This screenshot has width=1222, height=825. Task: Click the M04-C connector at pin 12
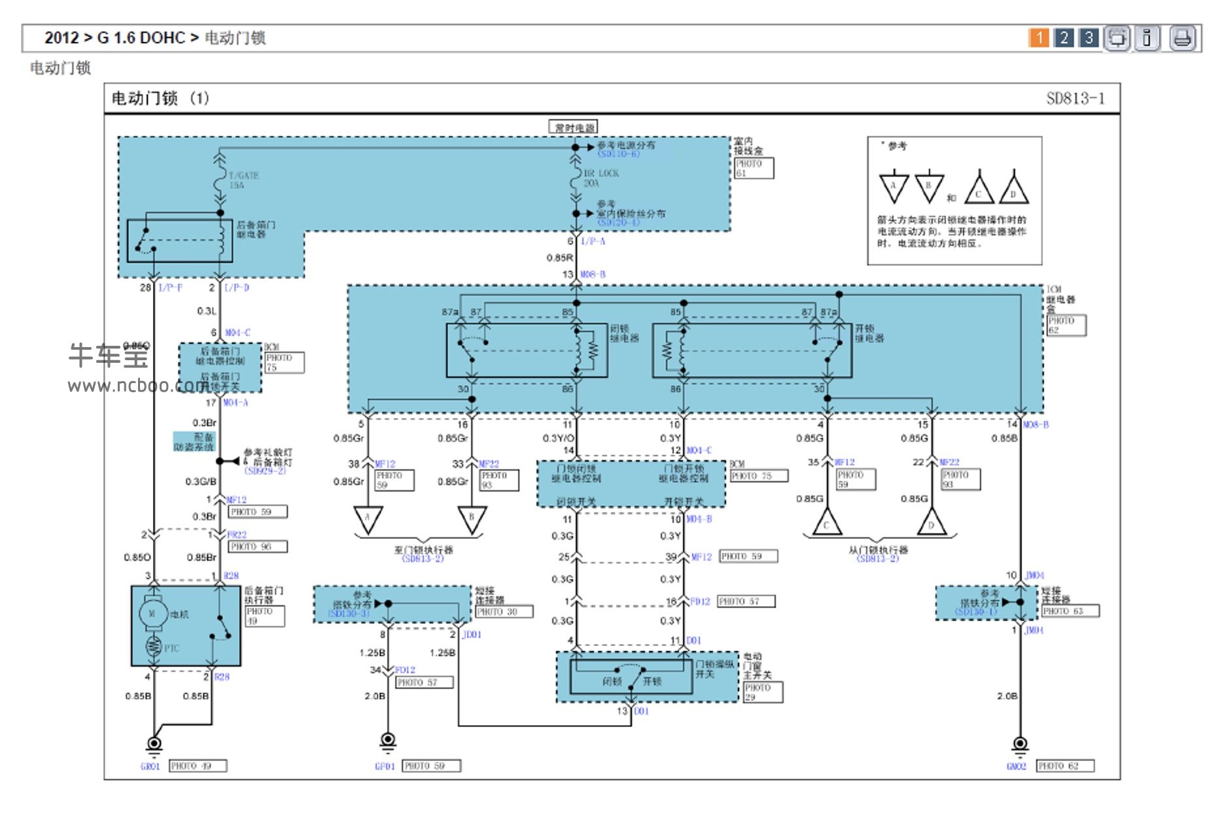(699, 450)
